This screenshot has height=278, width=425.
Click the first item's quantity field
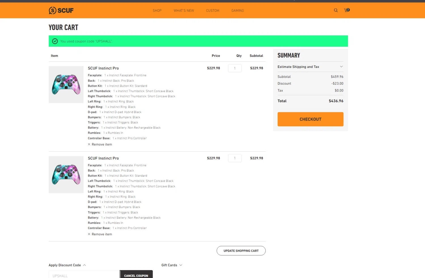[235, 68]
